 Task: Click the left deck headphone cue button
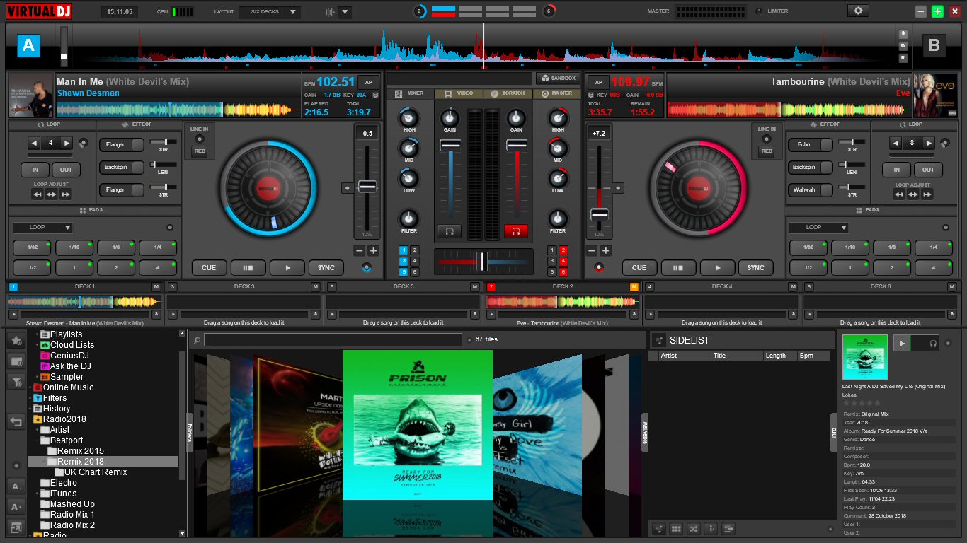coord(450,231)
